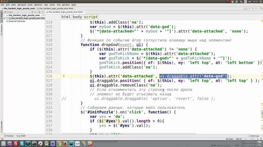This screenshot has width=263, height=147.
Task: Collapse the dropGod function fold marker
Action: click(61, 45)
